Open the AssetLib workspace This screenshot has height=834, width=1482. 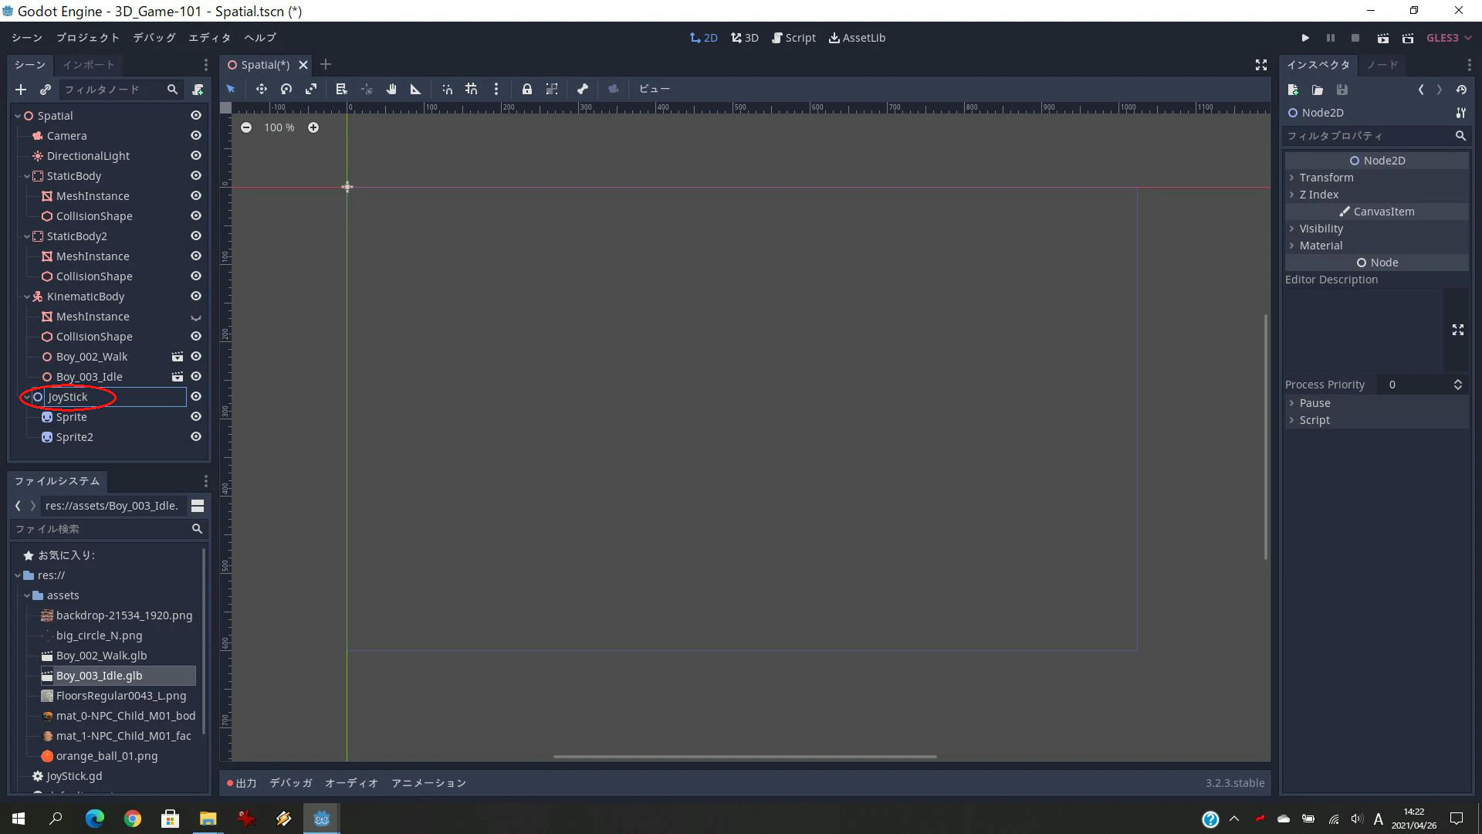[857, 38]
